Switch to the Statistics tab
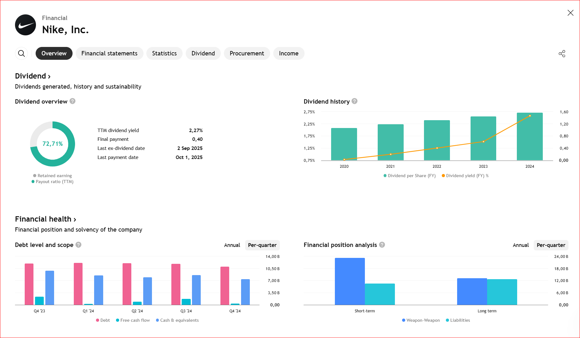Image resolution: width=580 pixels, height=338 pixels. (x=164, y=54)
